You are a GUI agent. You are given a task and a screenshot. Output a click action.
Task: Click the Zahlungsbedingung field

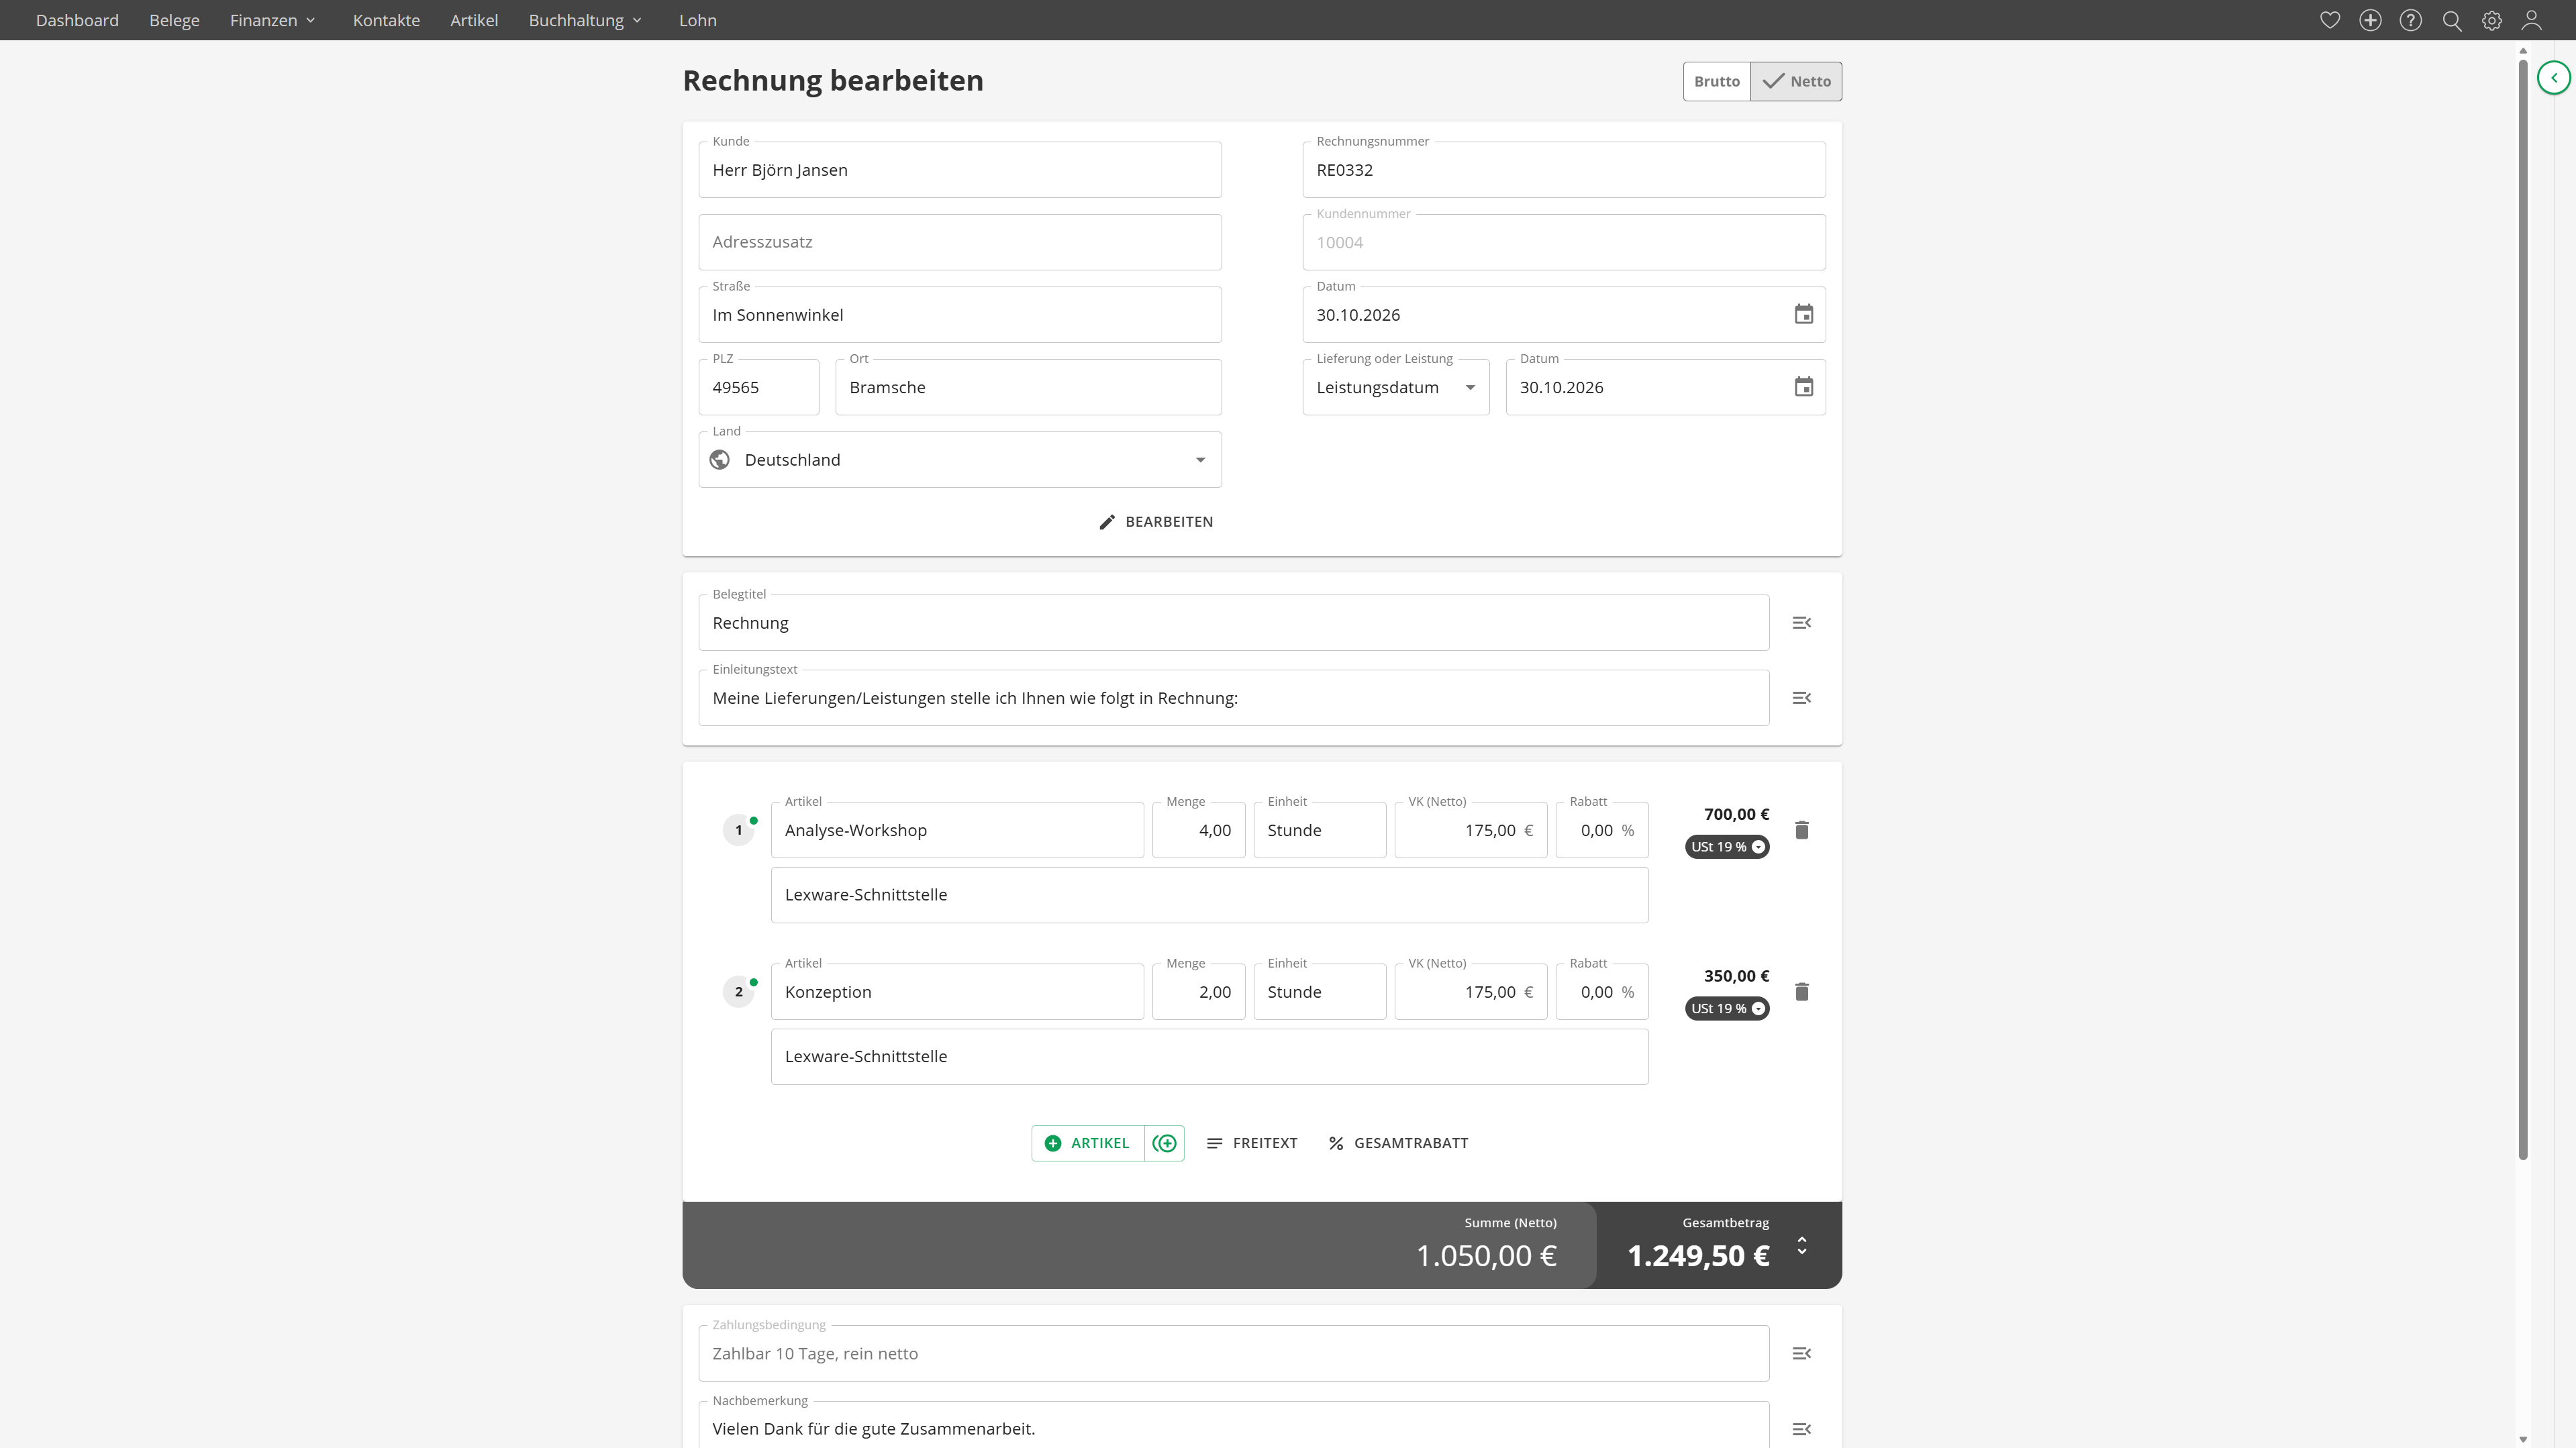point(1234,1354)
